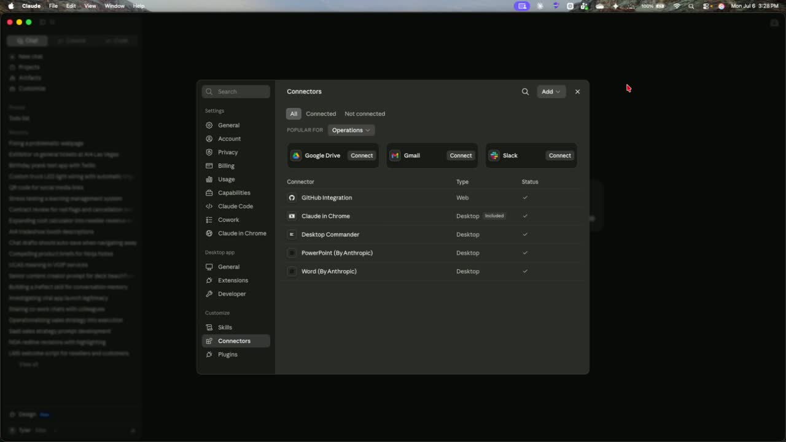Image resolution: width=786 pixels, height=442 pixels.
Task: Open the Claude app menu in the menu bar
Action: (31, 6)
